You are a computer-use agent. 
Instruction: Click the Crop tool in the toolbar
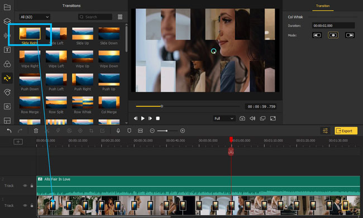pos(91,131)
